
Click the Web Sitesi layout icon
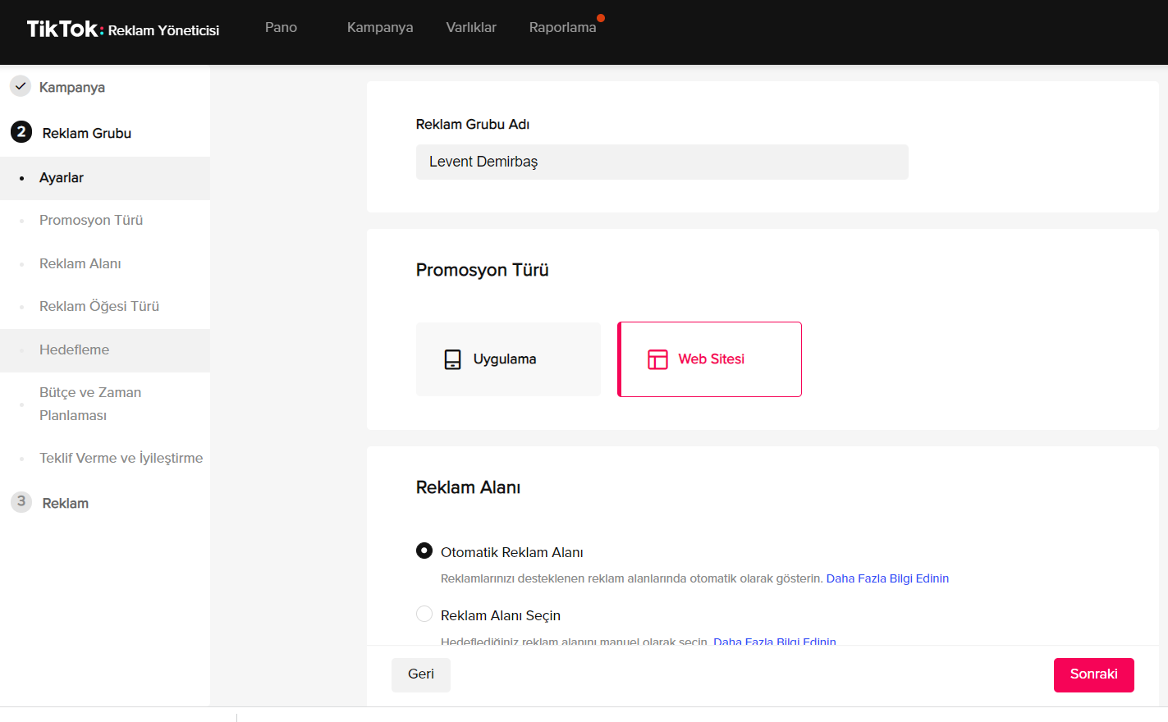(x=657, y=359)
